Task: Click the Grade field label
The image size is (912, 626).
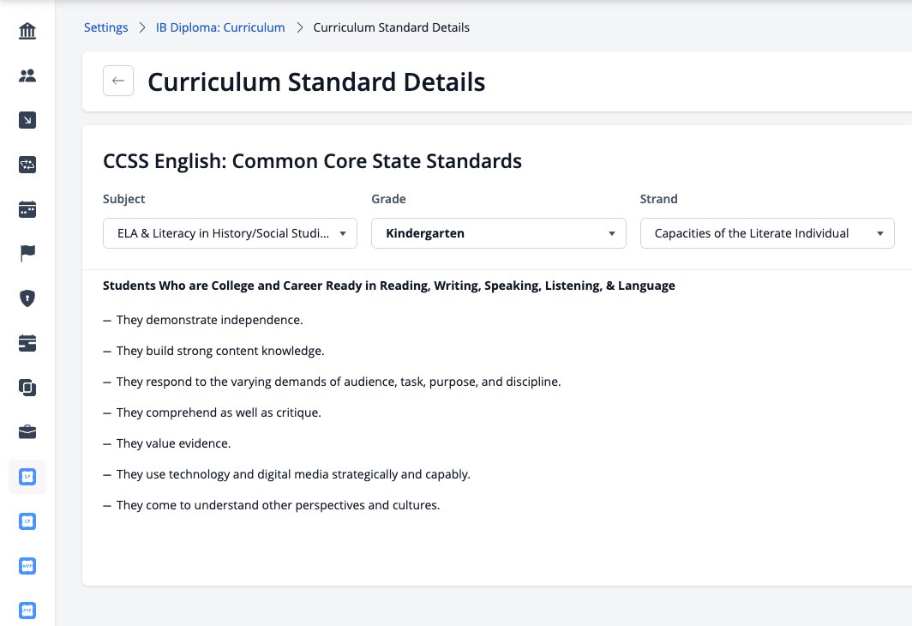Action: point(388,199)
